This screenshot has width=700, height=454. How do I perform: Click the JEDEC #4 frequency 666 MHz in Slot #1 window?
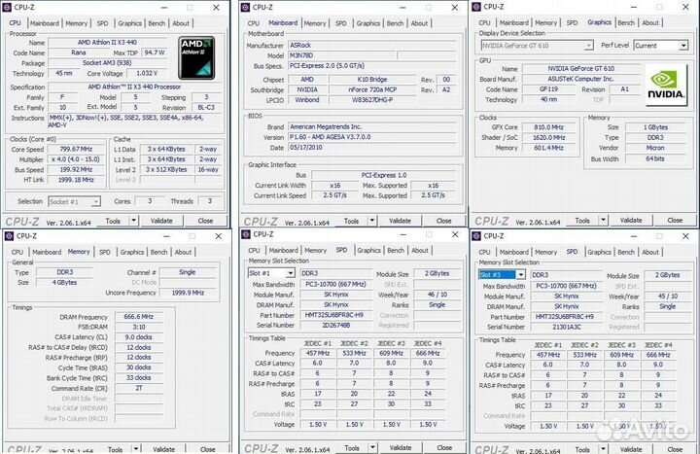(x=428, y=353)
